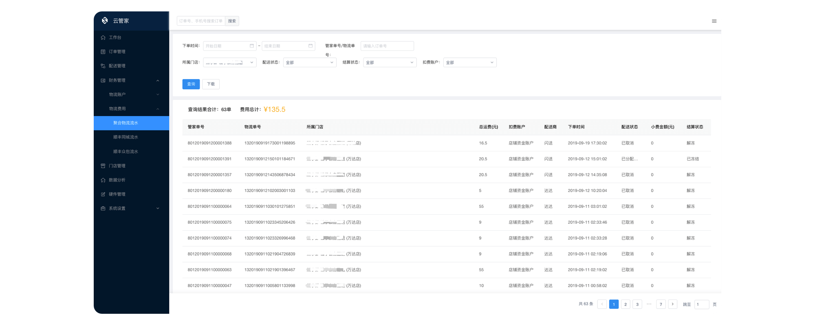This screenshot has height=326, width=815.
Task: Click the 下载 button
Action: 211,84
